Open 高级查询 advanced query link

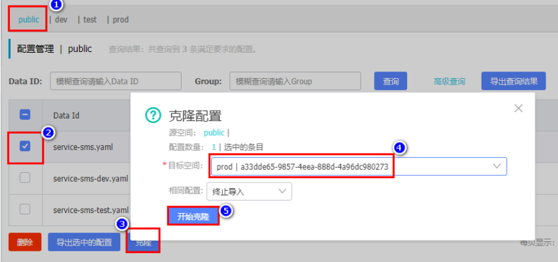point(449,81)
